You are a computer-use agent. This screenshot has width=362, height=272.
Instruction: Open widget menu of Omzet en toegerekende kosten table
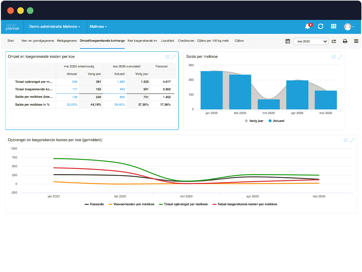pos(167,57)
